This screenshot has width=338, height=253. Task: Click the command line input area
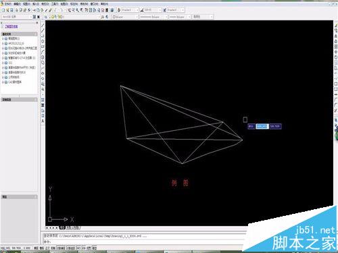pos(144,242)
